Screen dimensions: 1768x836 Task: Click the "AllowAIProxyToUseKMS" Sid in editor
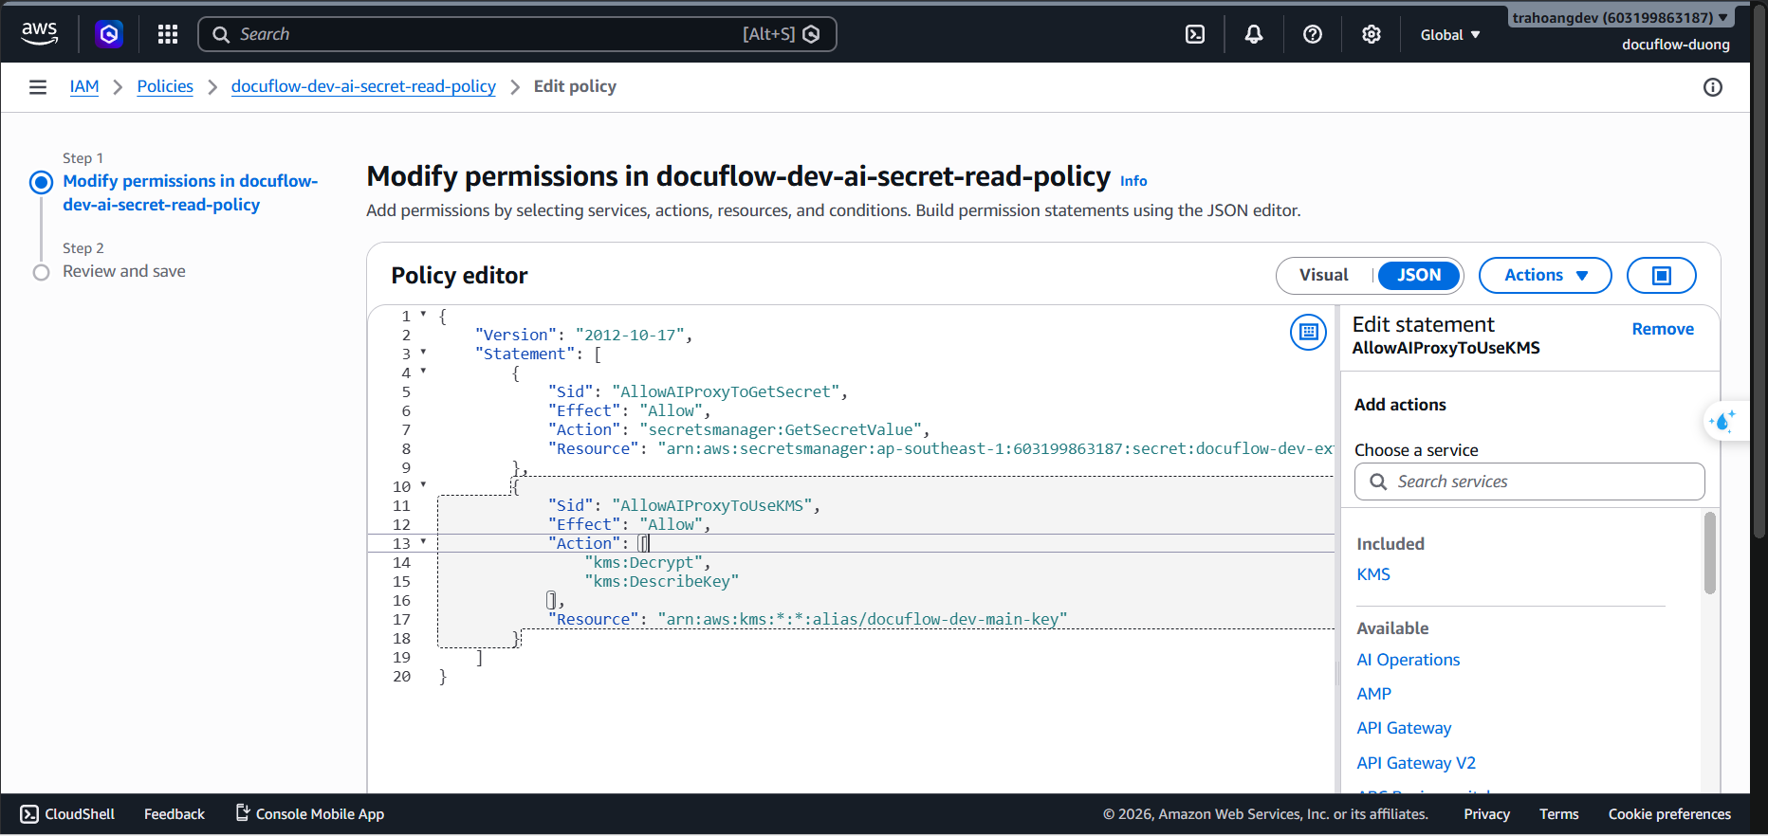click(x=712, y=506)
